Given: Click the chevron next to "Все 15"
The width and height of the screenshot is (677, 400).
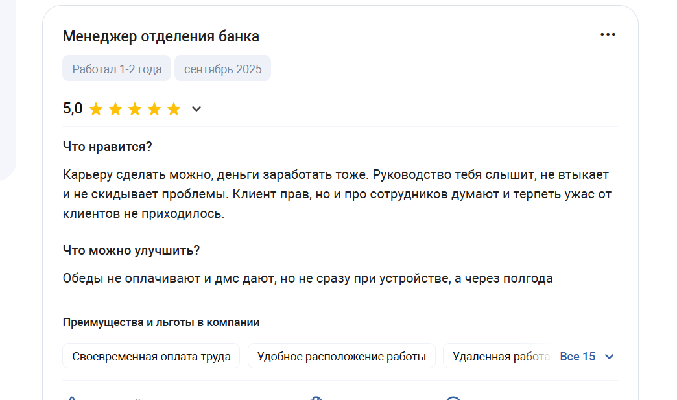Looking at the screenshot, I should point(609,357).
